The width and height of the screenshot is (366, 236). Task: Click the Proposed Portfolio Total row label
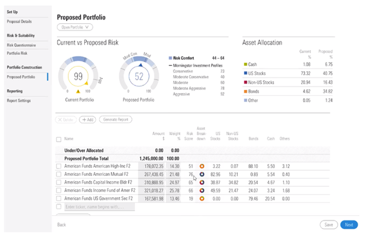click(86, 158)
